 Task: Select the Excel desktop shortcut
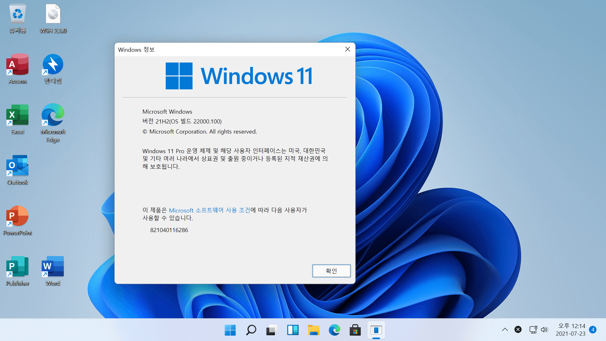18,119
